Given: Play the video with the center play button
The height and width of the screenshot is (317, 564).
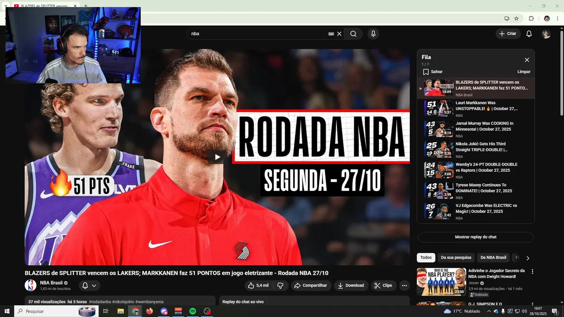Looking at the screenshot, I should (217, 157).
